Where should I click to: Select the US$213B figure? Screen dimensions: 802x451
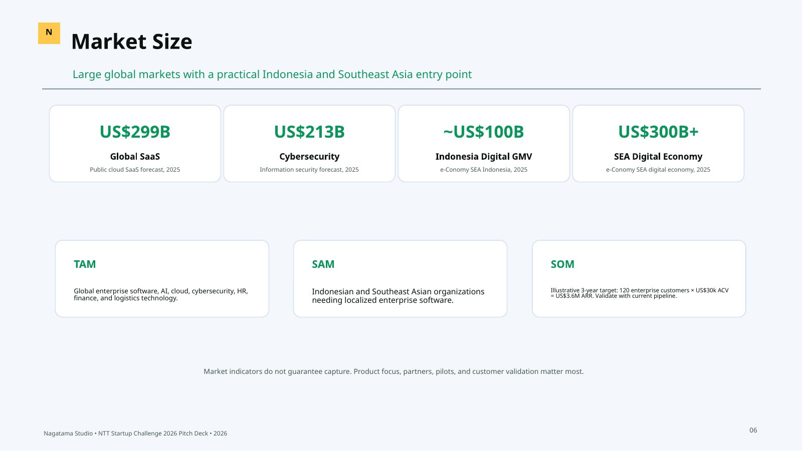[x=309, y=132]
